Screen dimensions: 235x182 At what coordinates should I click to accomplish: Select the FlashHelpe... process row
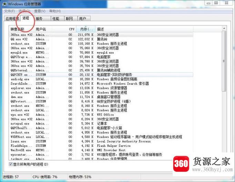coord(101,146)
